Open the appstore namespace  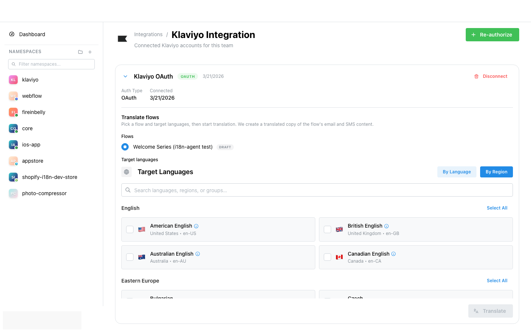click(x=51, y=161)
